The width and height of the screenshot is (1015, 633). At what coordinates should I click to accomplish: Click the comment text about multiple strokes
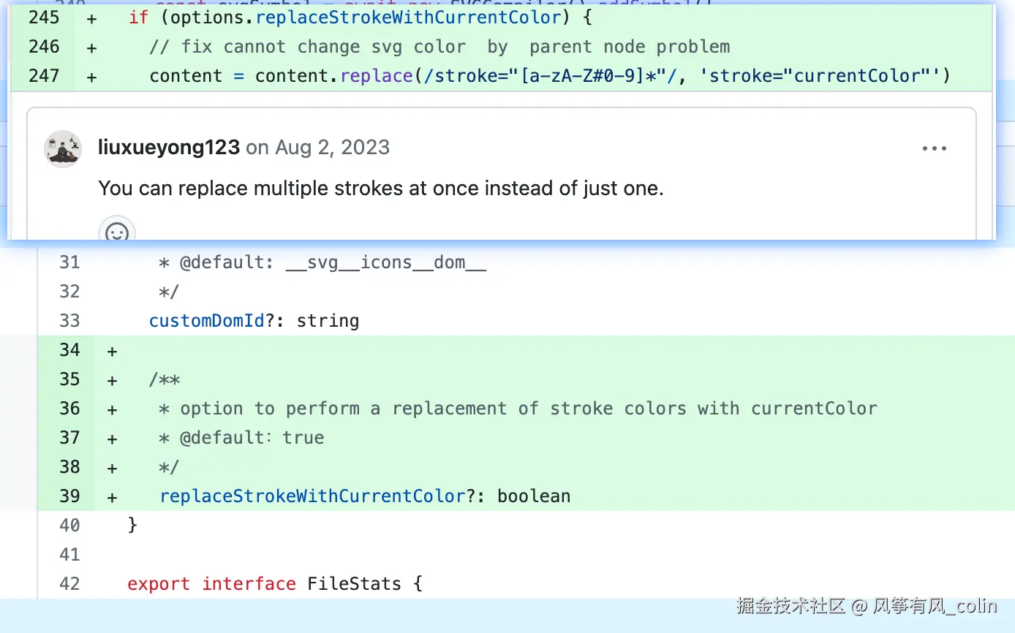380,189
